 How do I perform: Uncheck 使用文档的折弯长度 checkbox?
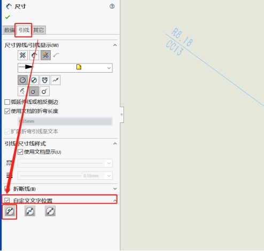point(7,111)
